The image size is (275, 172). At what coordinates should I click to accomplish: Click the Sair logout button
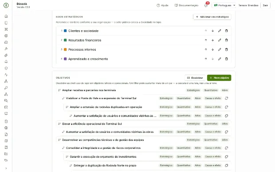click(265, 5)
